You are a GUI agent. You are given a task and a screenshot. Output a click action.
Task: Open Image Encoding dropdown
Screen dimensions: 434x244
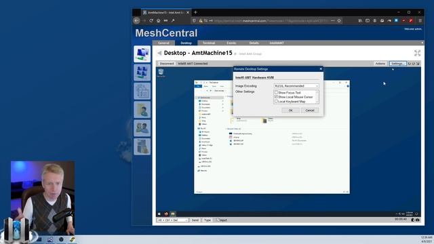click(296, 86)
